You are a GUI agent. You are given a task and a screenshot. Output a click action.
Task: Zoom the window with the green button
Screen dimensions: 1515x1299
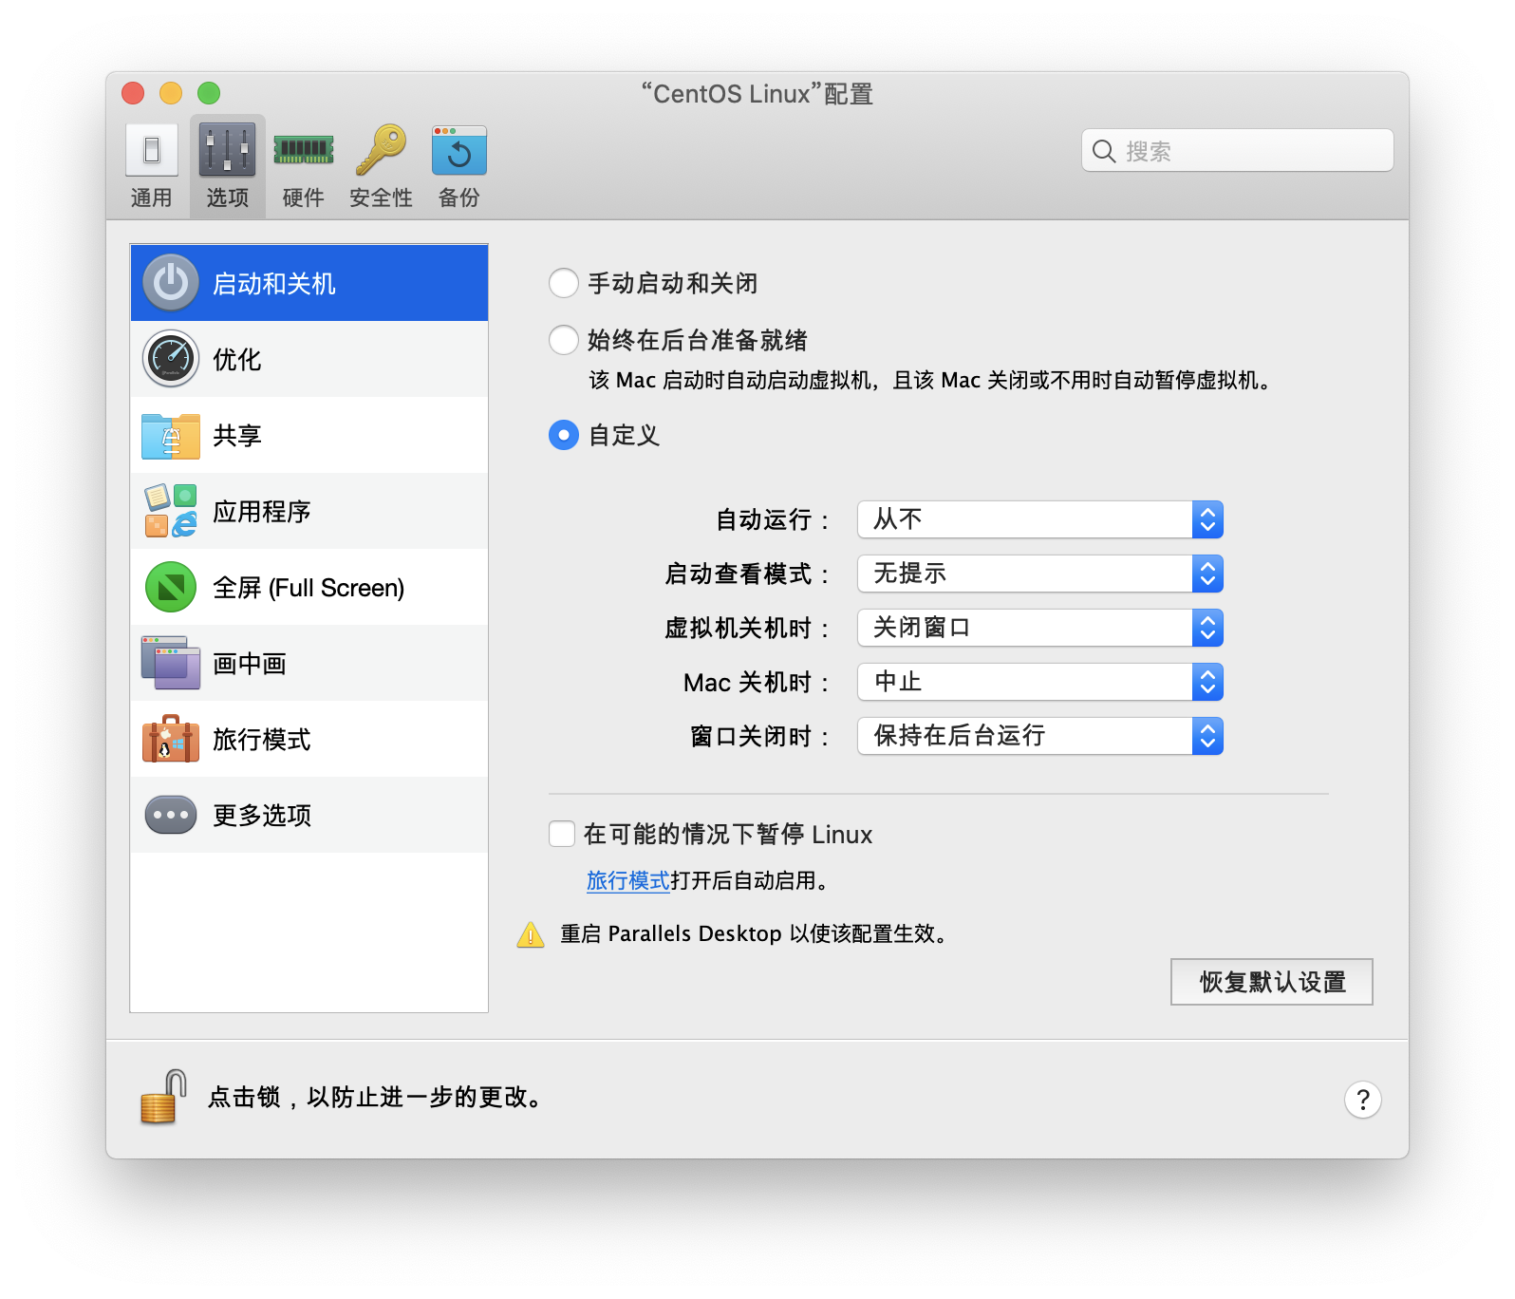pos(209,93)
